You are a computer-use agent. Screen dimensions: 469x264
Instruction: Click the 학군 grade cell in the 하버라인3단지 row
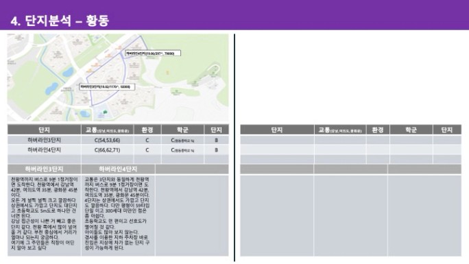[182, 140]
